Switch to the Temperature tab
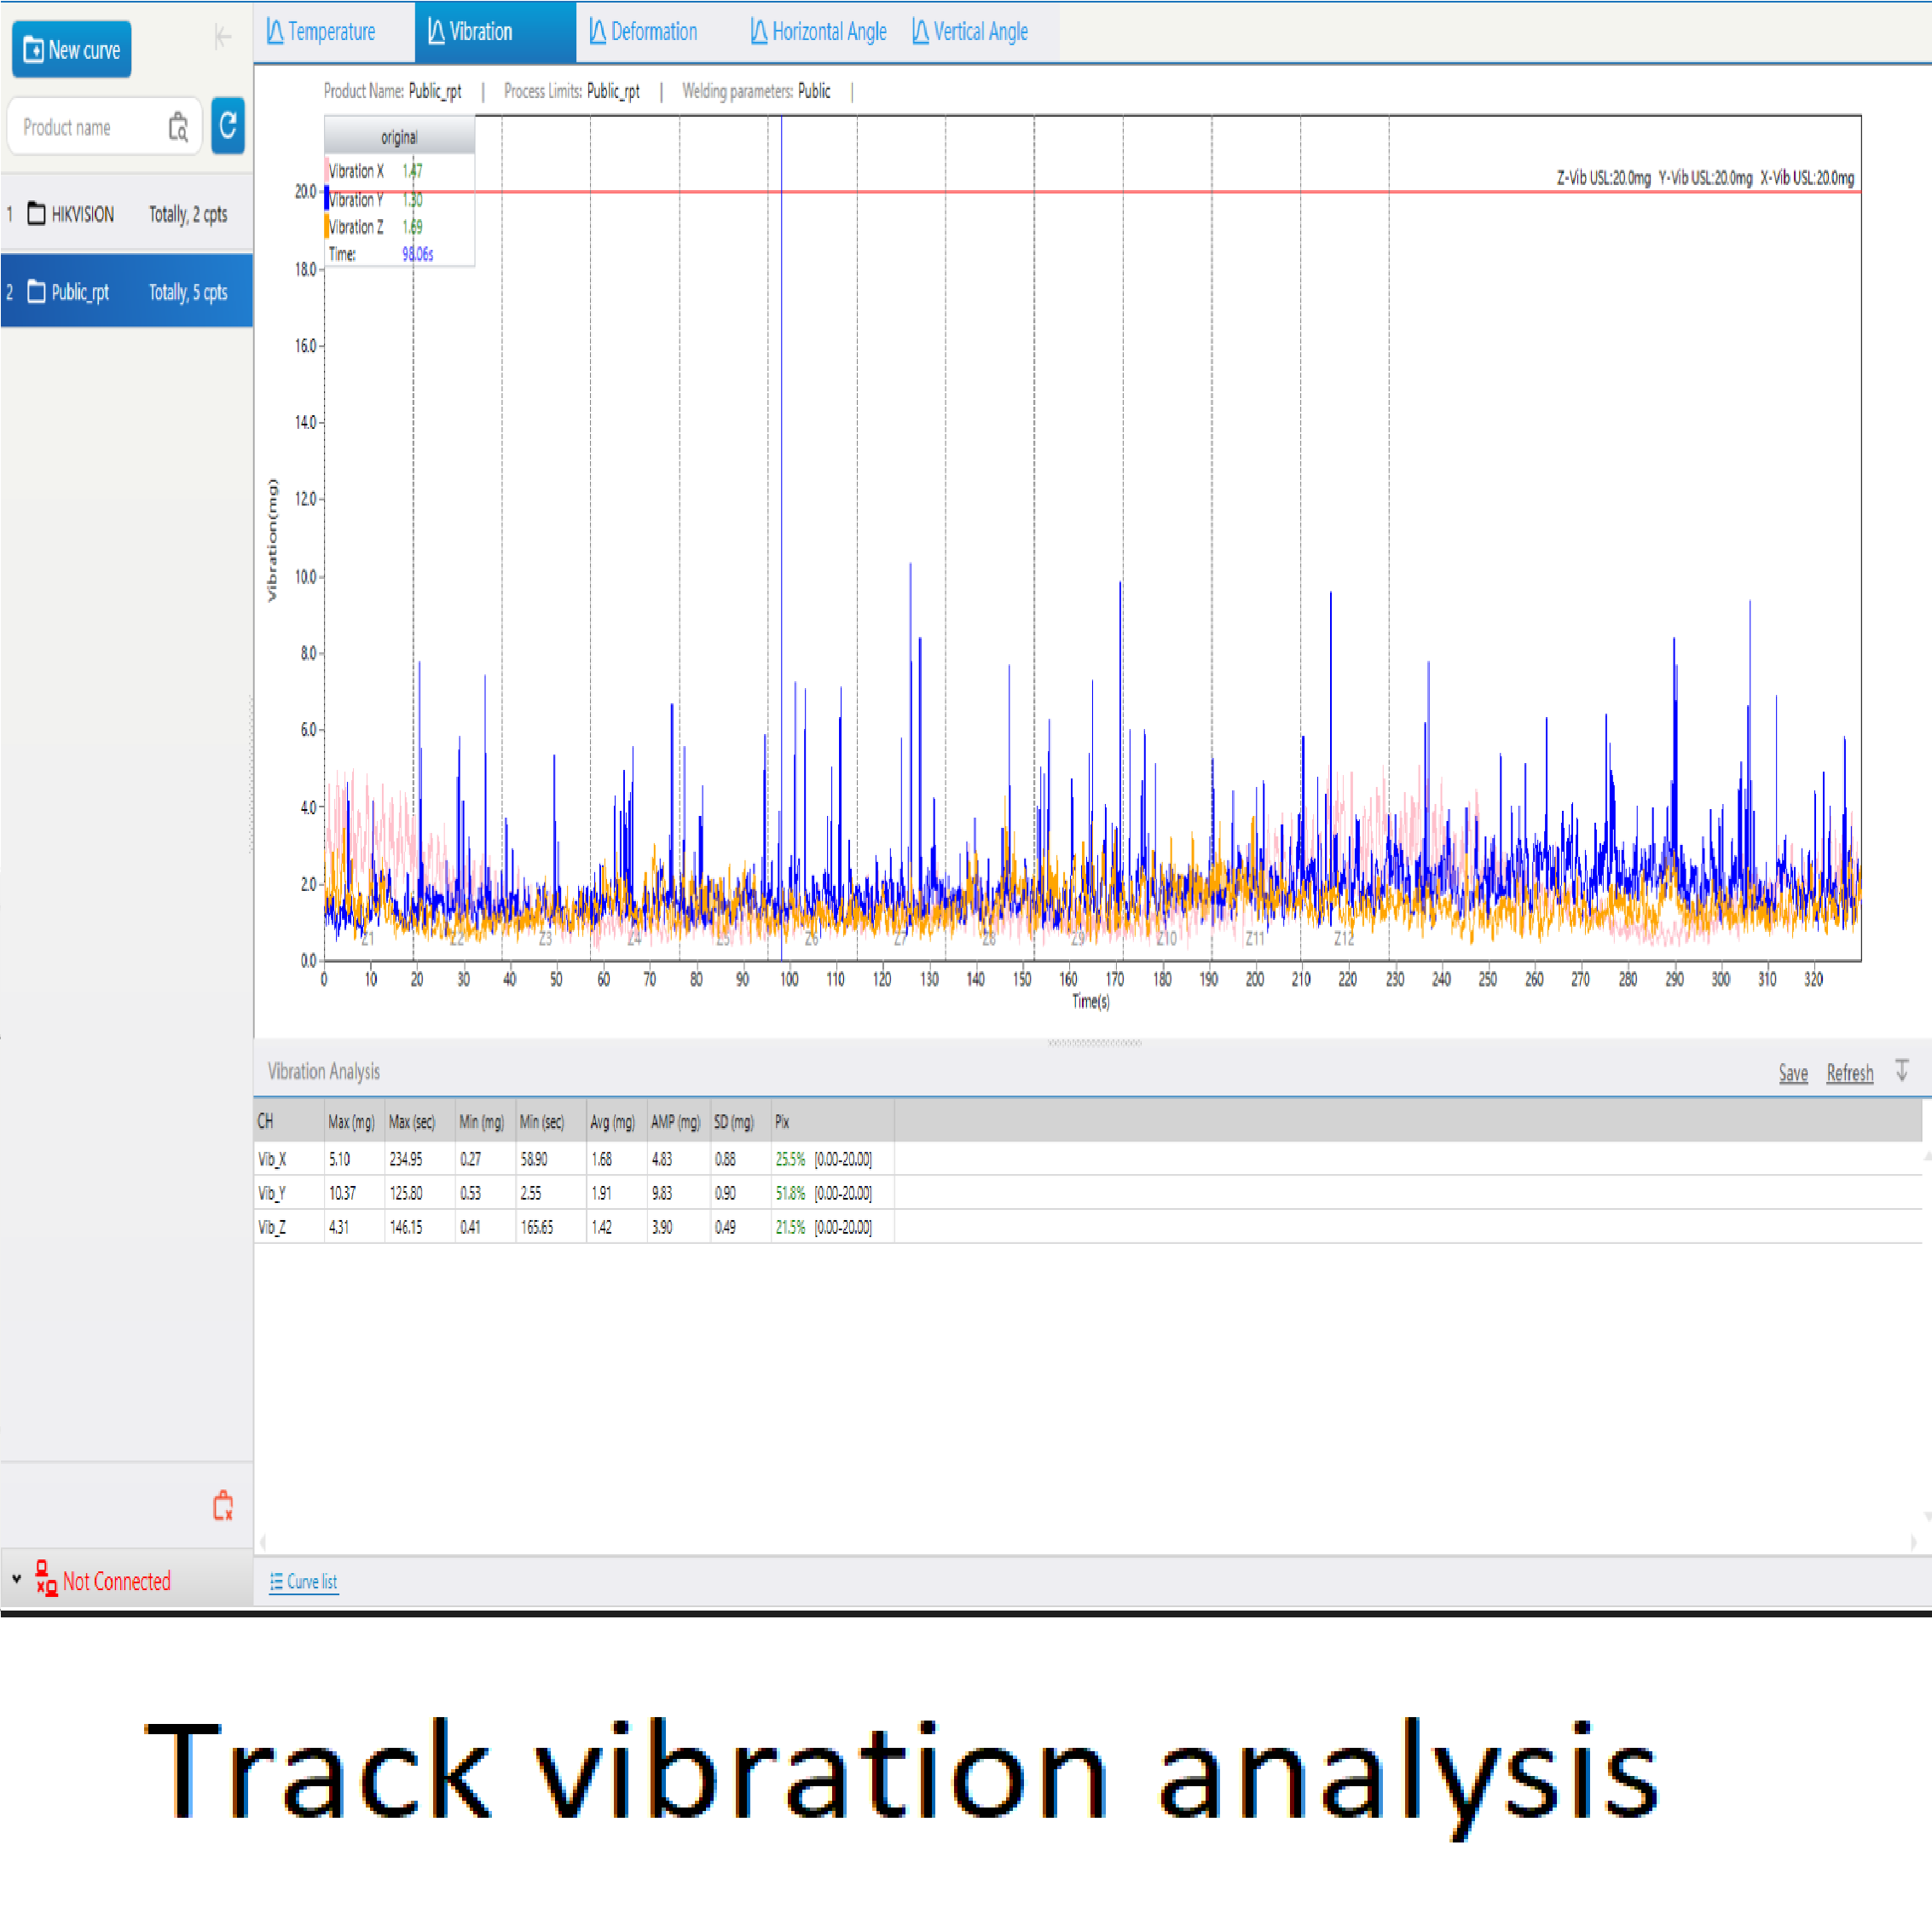1932x1932 pixels. coord(321,32)
